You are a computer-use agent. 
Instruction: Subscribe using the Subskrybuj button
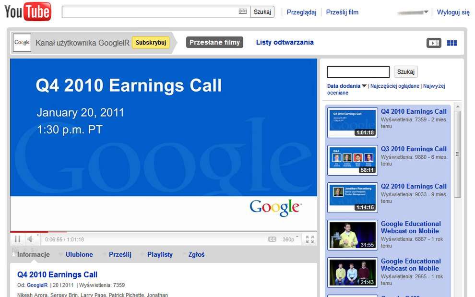pos(151,42)
